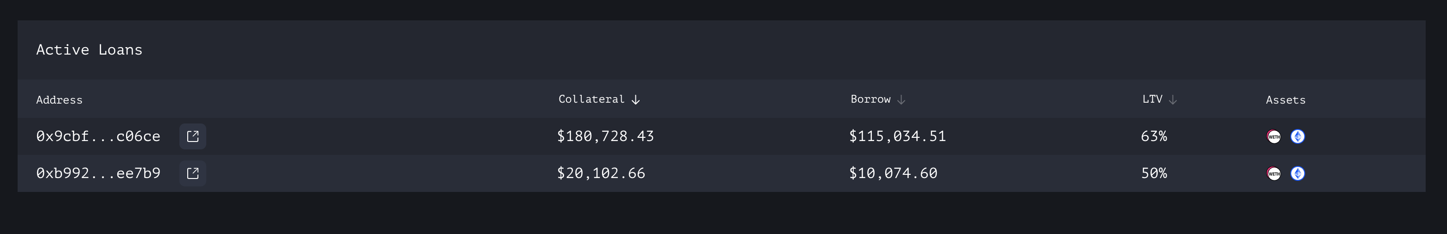1447x234 pixels.
Task: Click the Borrow sort arrow
Action: tap(901, 99)
